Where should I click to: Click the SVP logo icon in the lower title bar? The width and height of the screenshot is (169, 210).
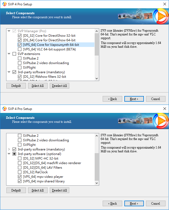tap(4, 109)
